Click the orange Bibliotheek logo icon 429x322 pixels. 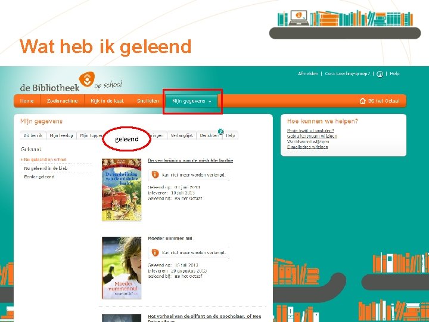(87, 79)
